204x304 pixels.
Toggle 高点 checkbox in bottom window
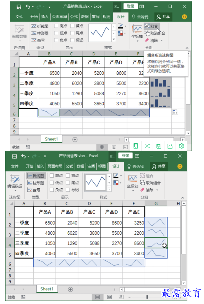(x=52, y=176)
